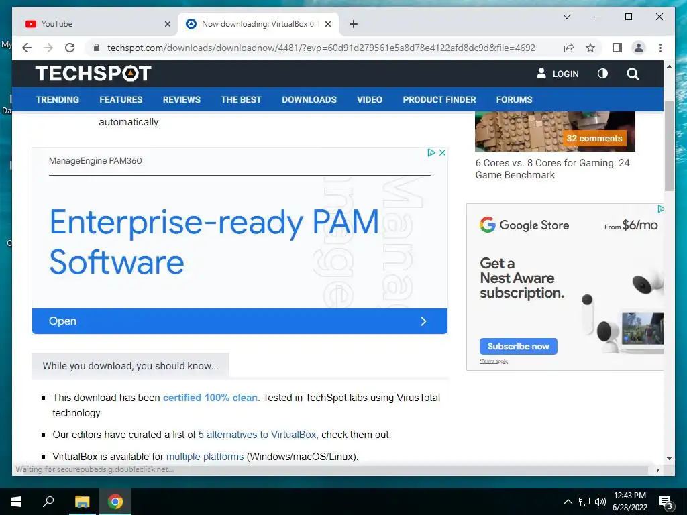Open Windows taskbar search
The height and width of the screenshot is (515, 687).
[48, 502]
